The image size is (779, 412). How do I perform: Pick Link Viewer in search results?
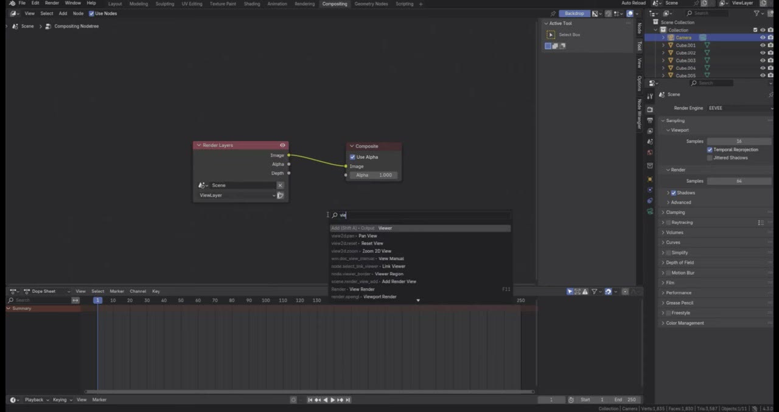click(x=420, y=266)
